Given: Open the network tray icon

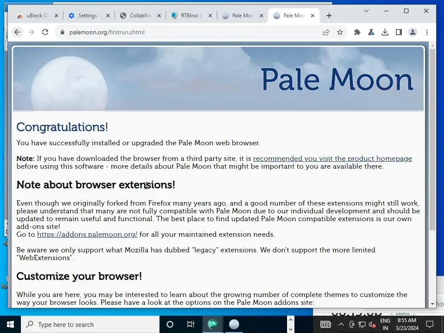Looking at the screenshot, I should coord(362,324).
